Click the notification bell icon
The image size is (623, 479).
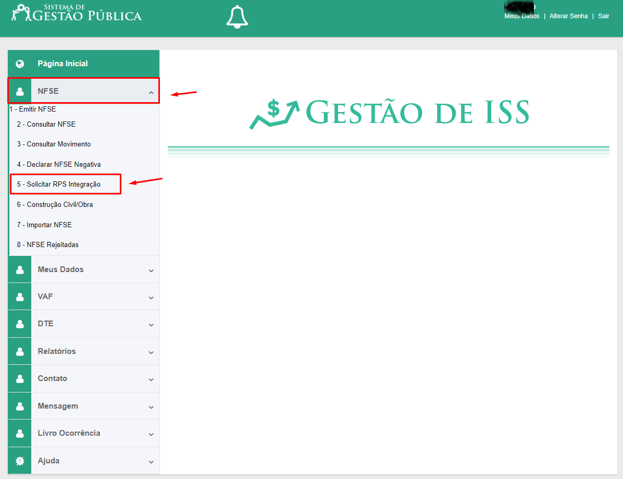(x=237, y=17)
